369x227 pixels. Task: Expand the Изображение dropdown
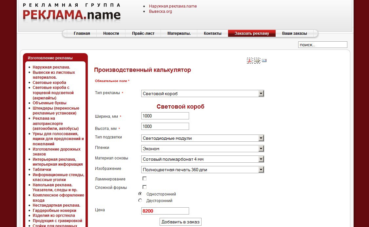click(x=203, y=170)
